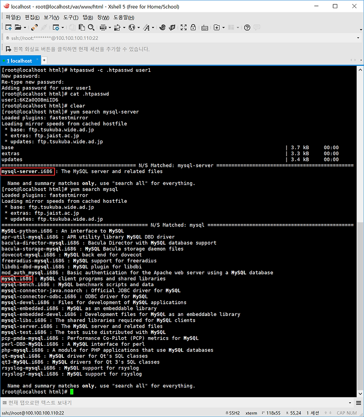
Task: Open the 탭(B) menu
Action: tap(88, 18)
